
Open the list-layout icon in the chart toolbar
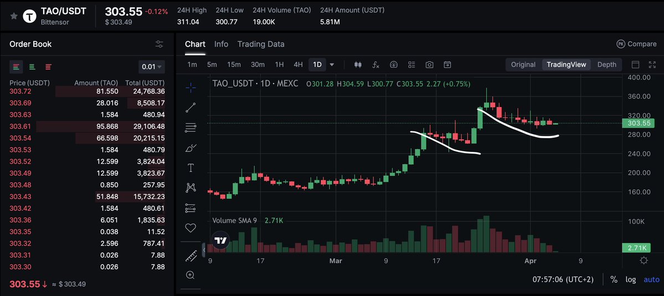(411, 65)
